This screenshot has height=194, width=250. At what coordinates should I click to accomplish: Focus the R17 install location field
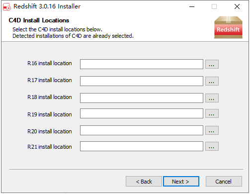142,81
